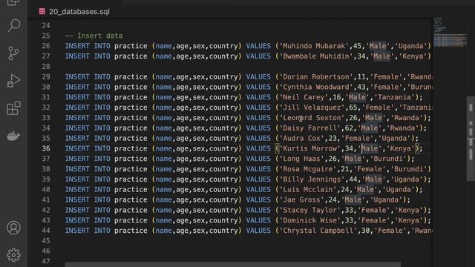The height and width of the screenshot is (267, 475).
Task: Click 'Kurtis Morrow' string on line 36
Action: point(309,148)
